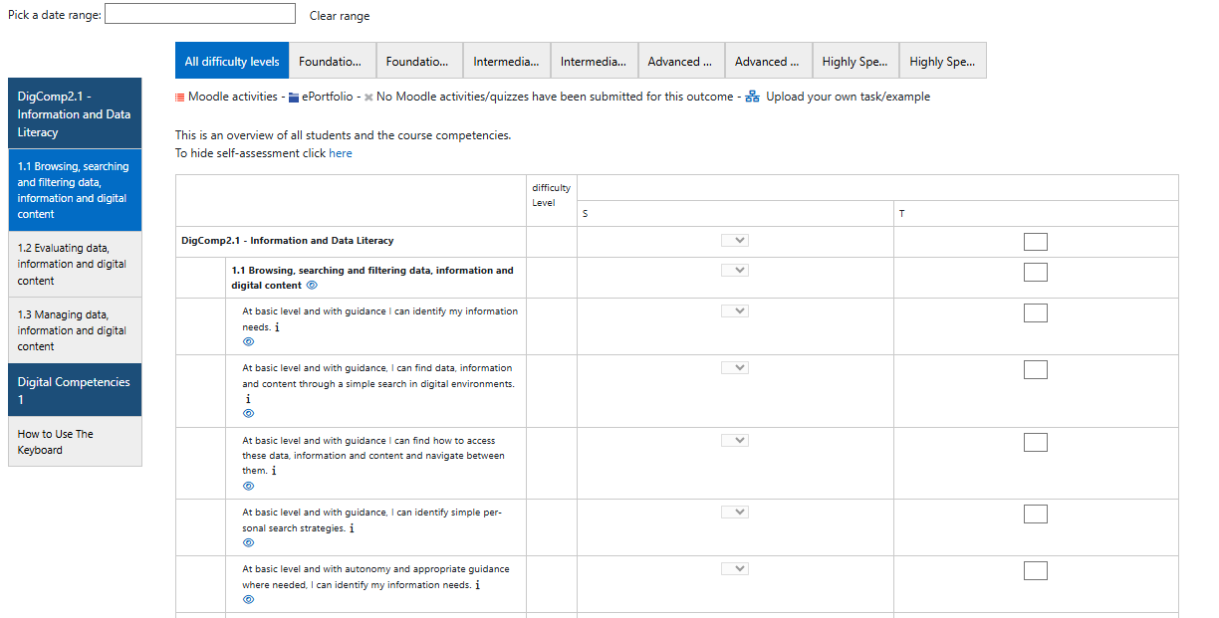The image size is (1219, 618).
Task: Open S dropdown for 'simple search in digital environments' row
Action: (735, 367)
